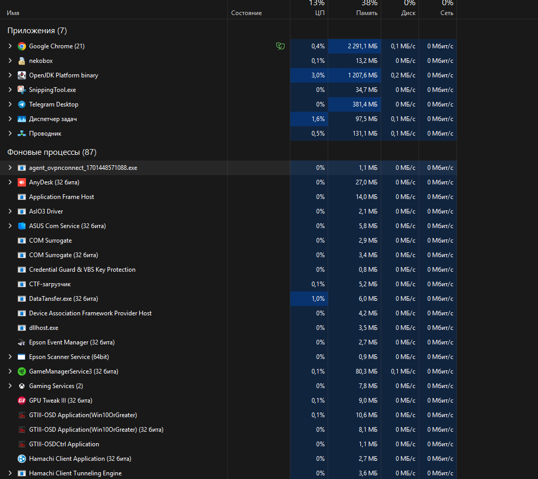
Task: Expand the AnyDesk (32 бита) group
Action: 10,182
